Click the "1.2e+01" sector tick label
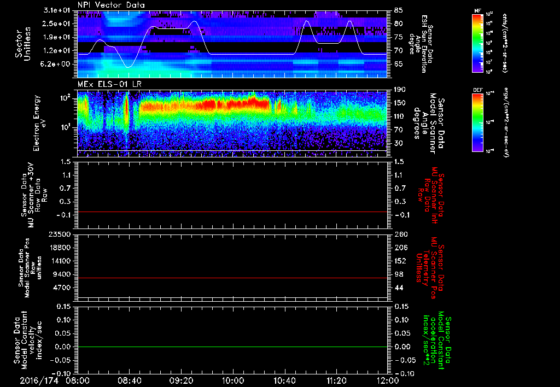The width and height of the screenshot is (560, 387). (57, 51)
